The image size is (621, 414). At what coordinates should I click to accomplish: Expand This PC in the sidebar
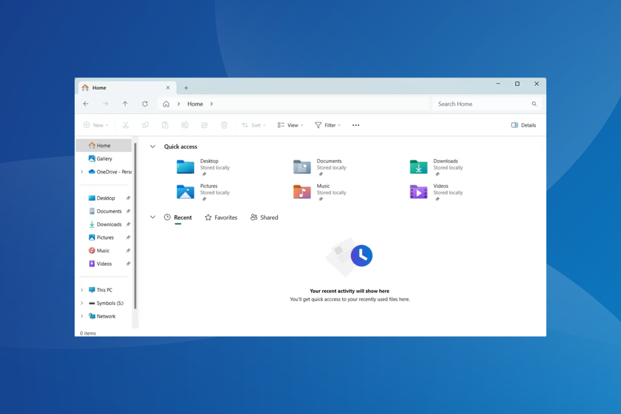[x=82, y=290]
